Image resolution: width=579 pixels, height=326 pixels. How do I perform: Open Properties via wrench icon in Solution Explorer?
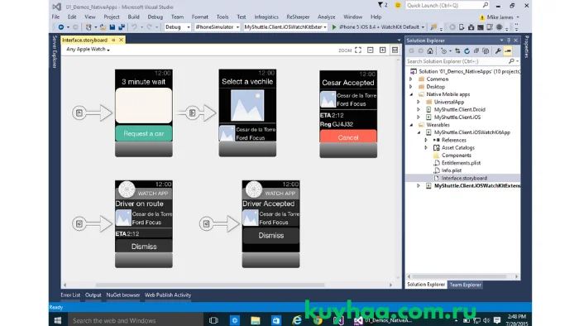498,51
